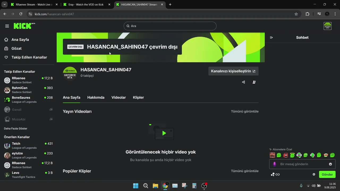Open RRaenee in Önerilen Kanallar
340x191 pixels.
pos(28,165)
